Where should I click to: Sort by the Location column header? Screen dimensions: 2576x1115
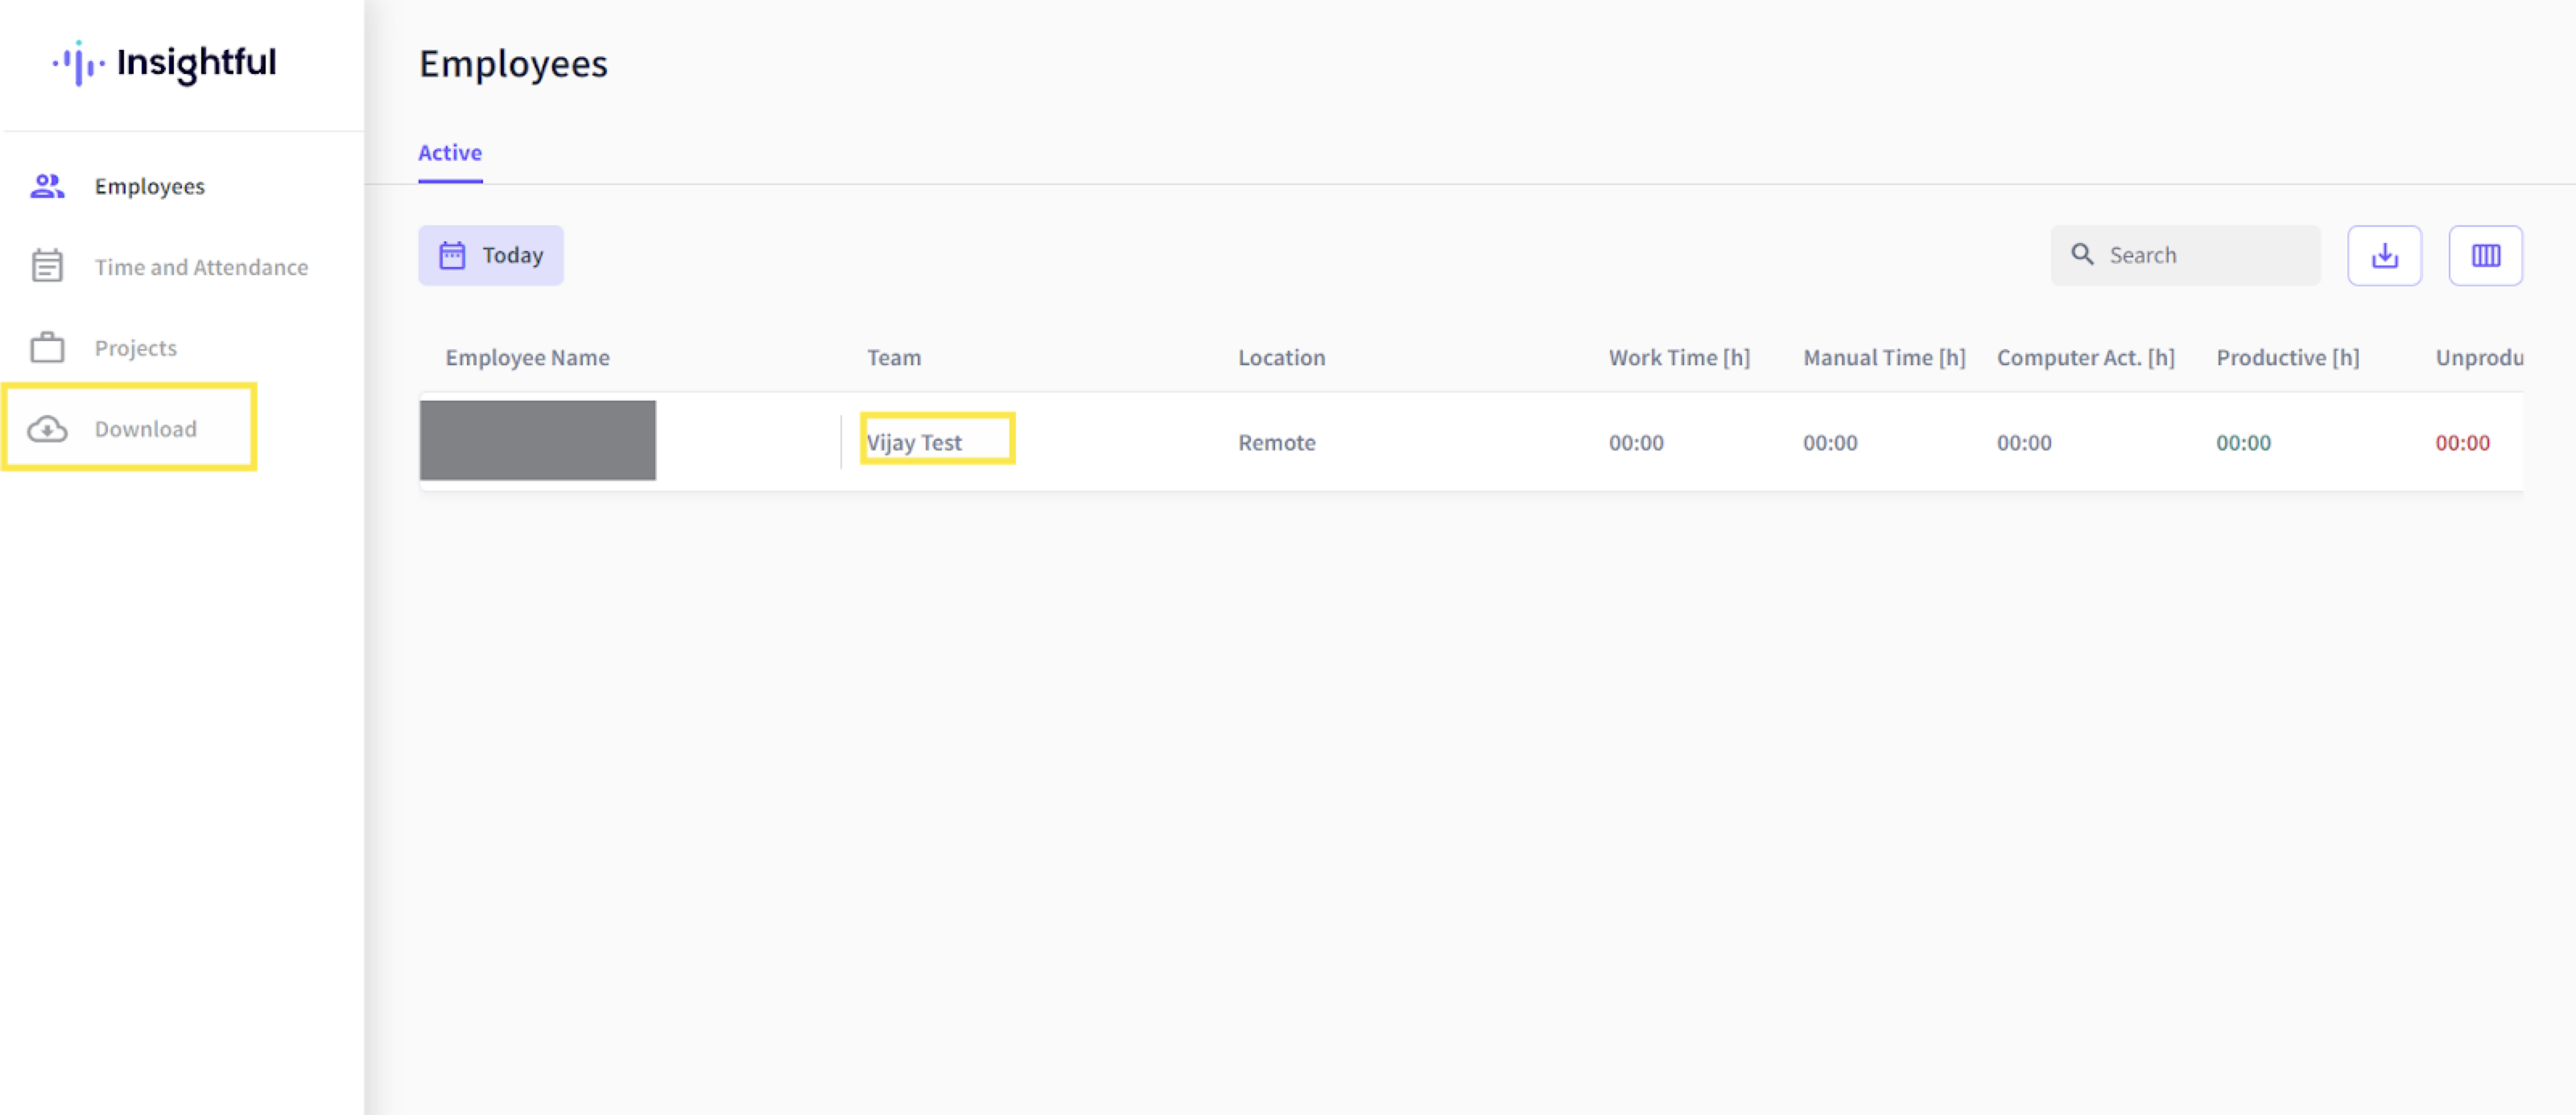[x=1282, y=358]
